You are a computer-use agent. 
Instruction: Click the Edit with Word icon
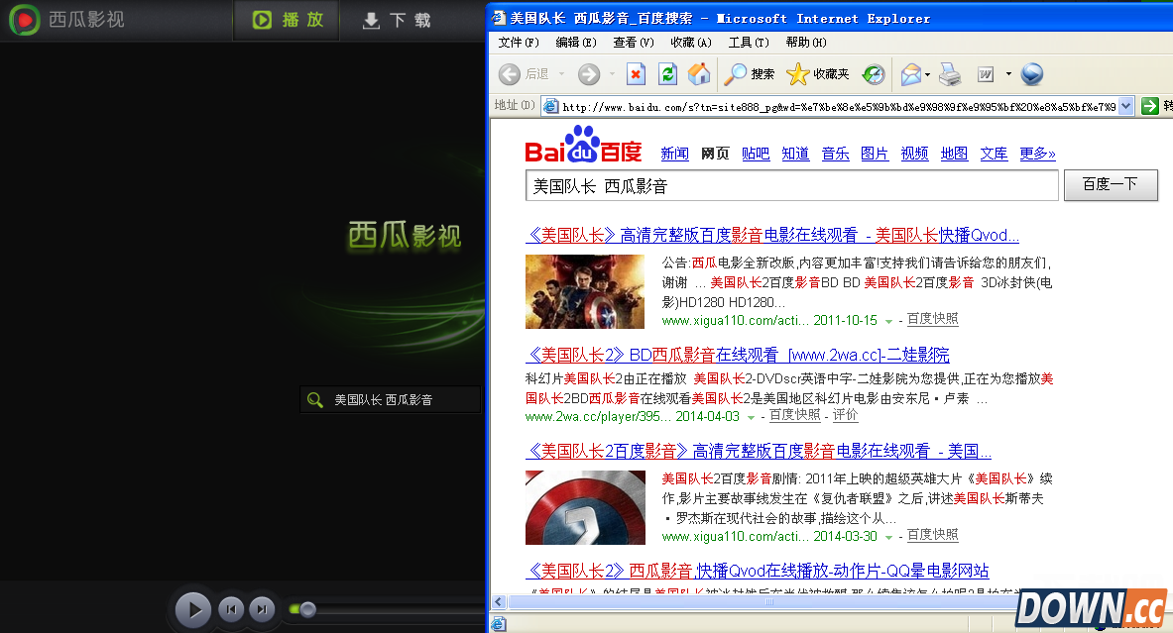pyautogui.click(x=984, y=74)
